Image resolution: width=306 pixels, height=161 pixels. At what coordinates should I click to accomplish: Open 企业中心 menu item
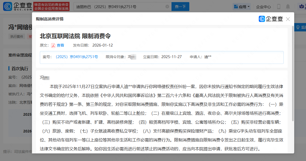[x=263, y=7]
